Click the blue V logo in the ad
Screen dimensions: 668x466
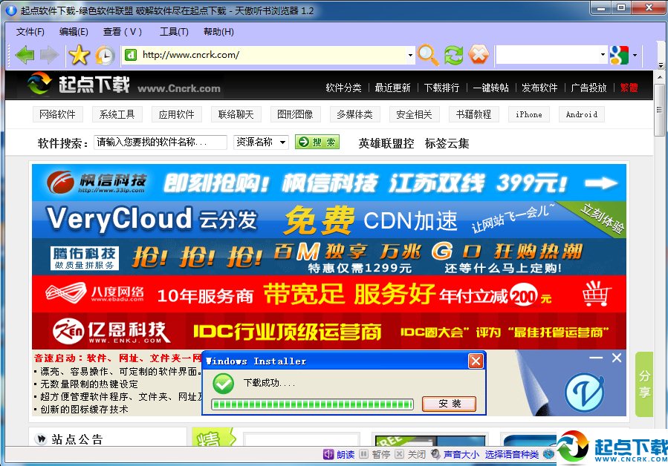(x=585, y=393)
